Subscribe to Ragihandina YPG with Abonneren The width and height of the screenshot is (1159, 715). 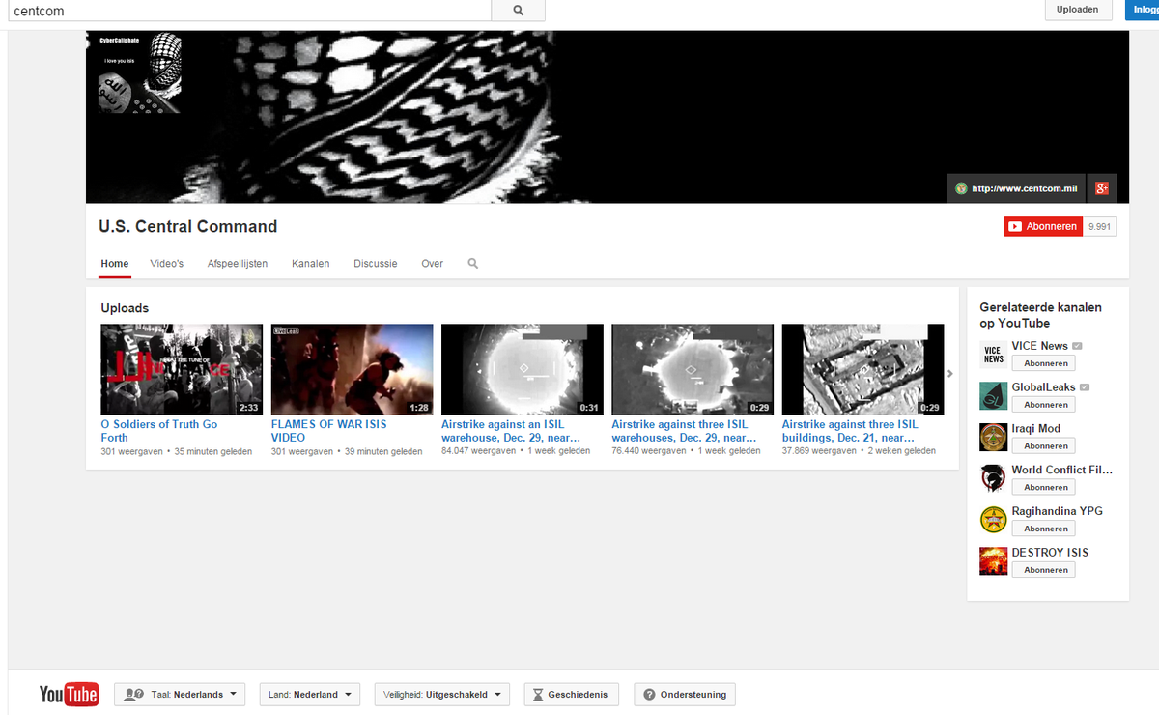click(1046, 529)
